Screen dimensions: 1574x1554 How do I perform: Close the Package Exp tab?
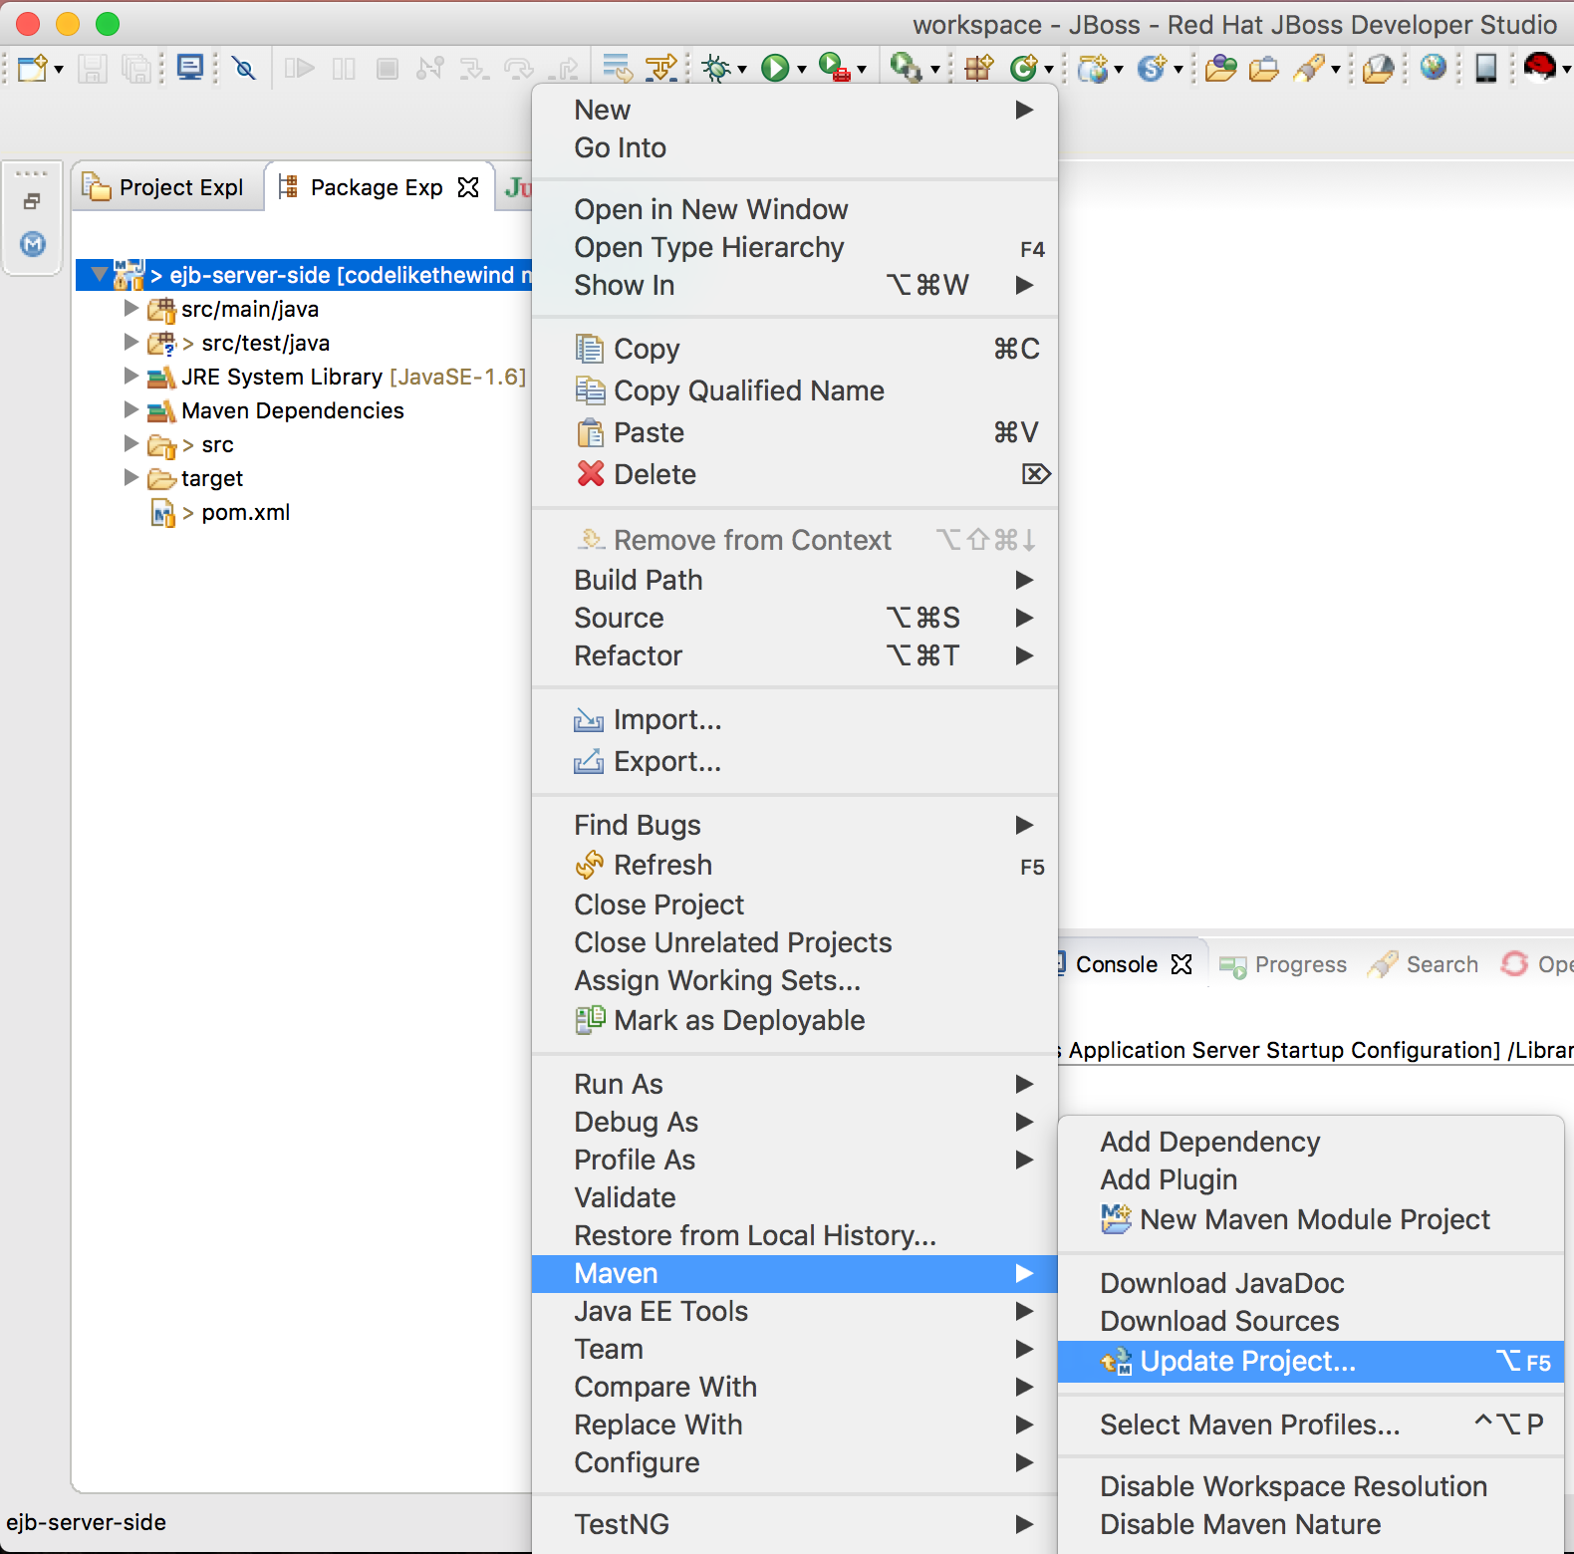click(468, 187)
